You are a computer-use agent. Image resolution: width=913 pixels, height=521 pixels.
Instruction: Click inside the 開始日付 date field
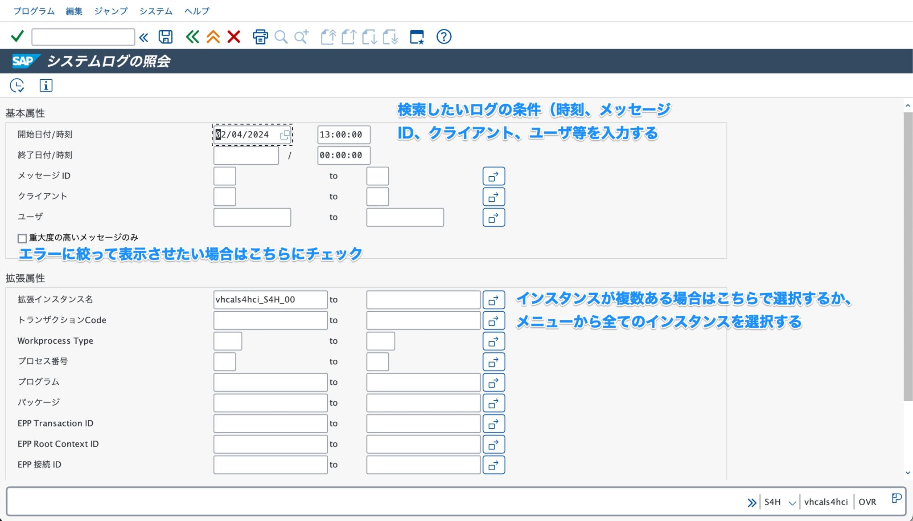coord(245,134)
